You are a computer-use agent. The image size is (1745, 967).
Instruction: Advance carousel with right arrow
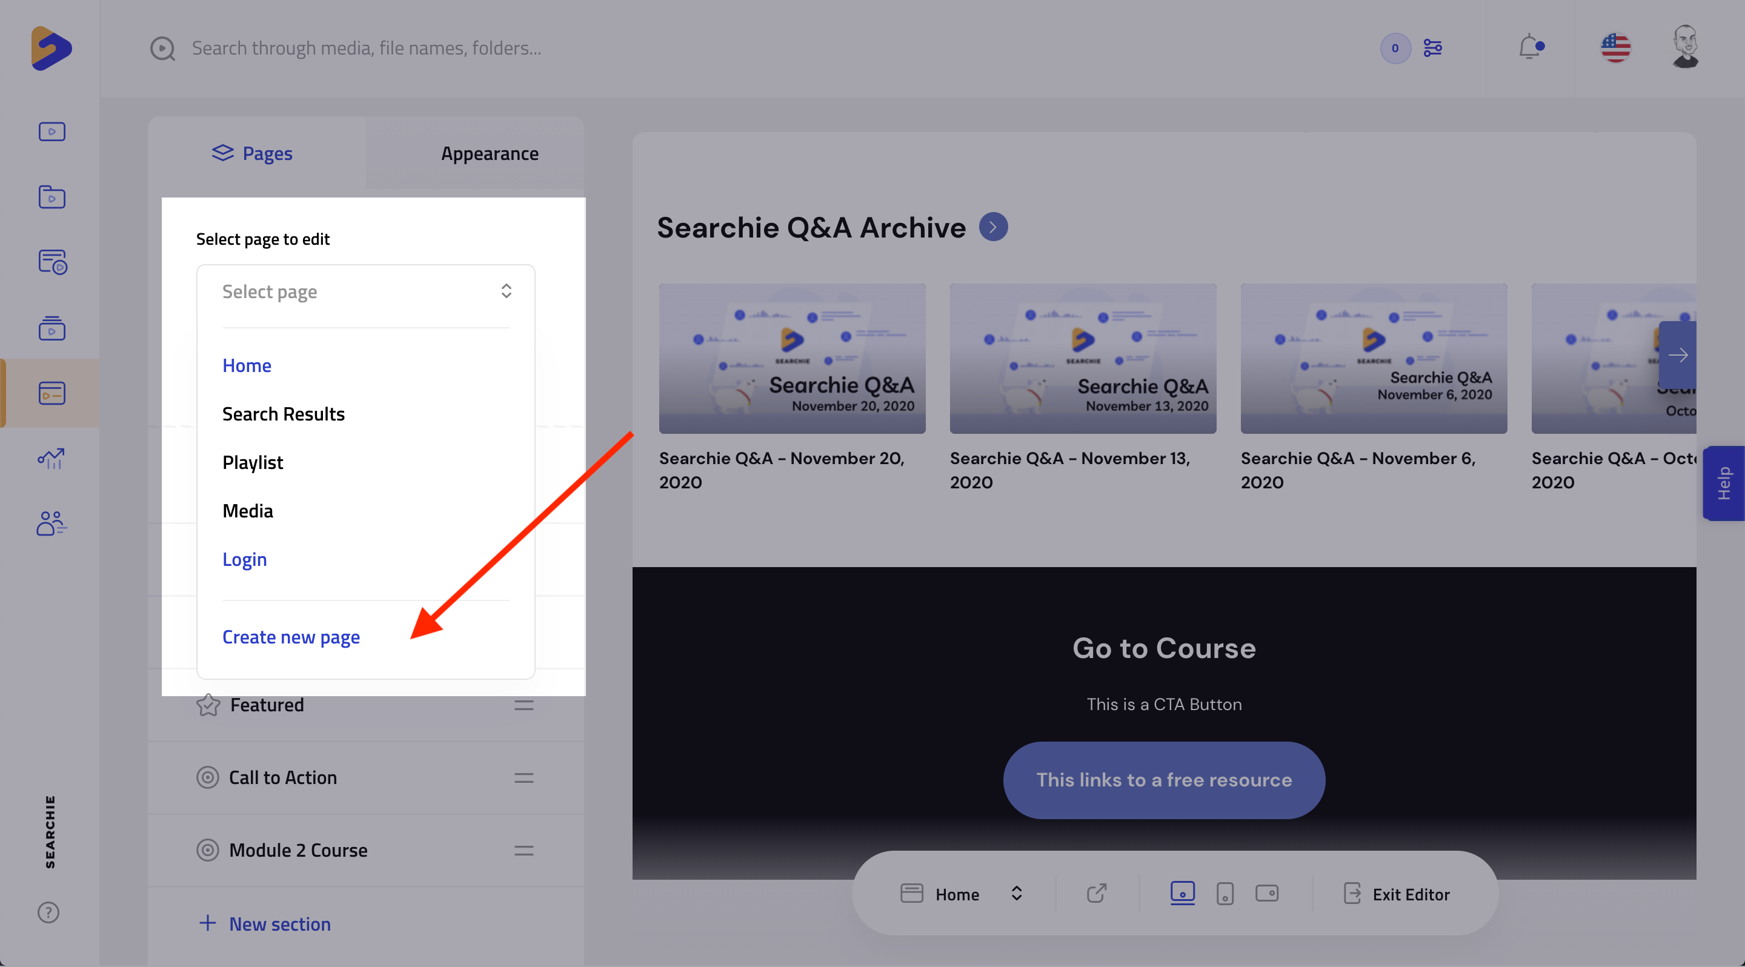tap(1677, 355)
